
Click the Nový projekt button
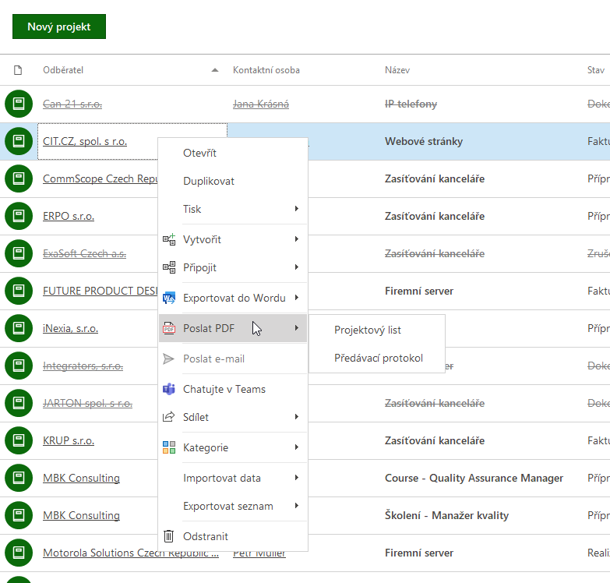[x=59, y=26]
